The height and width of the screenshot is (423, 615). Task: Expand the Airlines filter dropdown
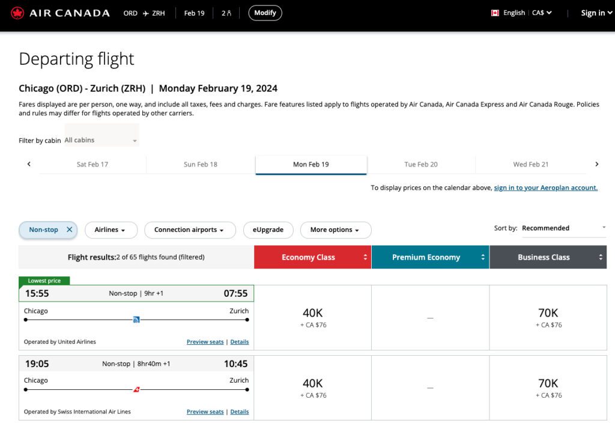pyautogui.click(x=111, y=230)
